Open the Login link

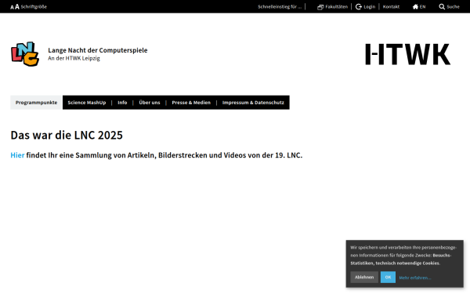point(369,6)
